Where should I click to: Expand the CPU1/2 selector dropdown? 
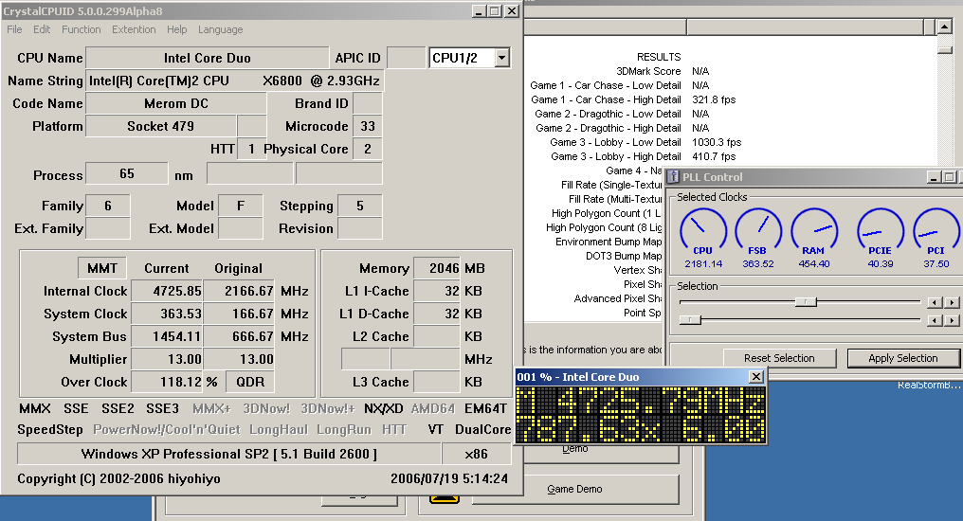502,58
